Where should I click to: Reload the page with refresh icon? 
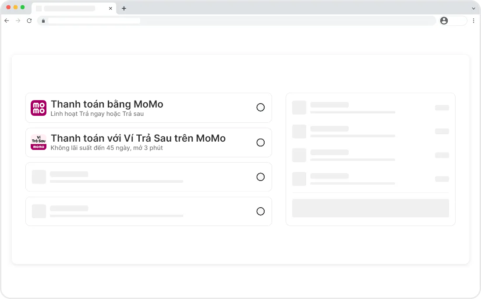(x=29, y=21)
